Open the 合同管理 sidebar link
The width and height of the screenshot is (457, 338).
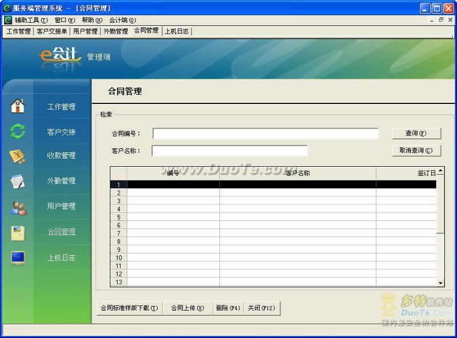pos(62,232)
